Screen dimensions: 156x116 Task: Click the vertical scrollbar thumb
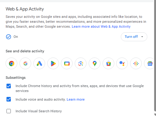click(155, 55)
